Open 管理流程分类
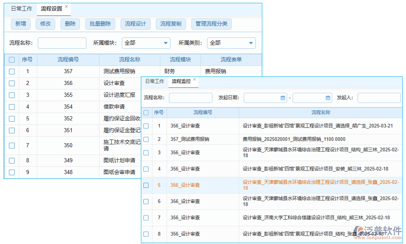 tap(212, 24)
